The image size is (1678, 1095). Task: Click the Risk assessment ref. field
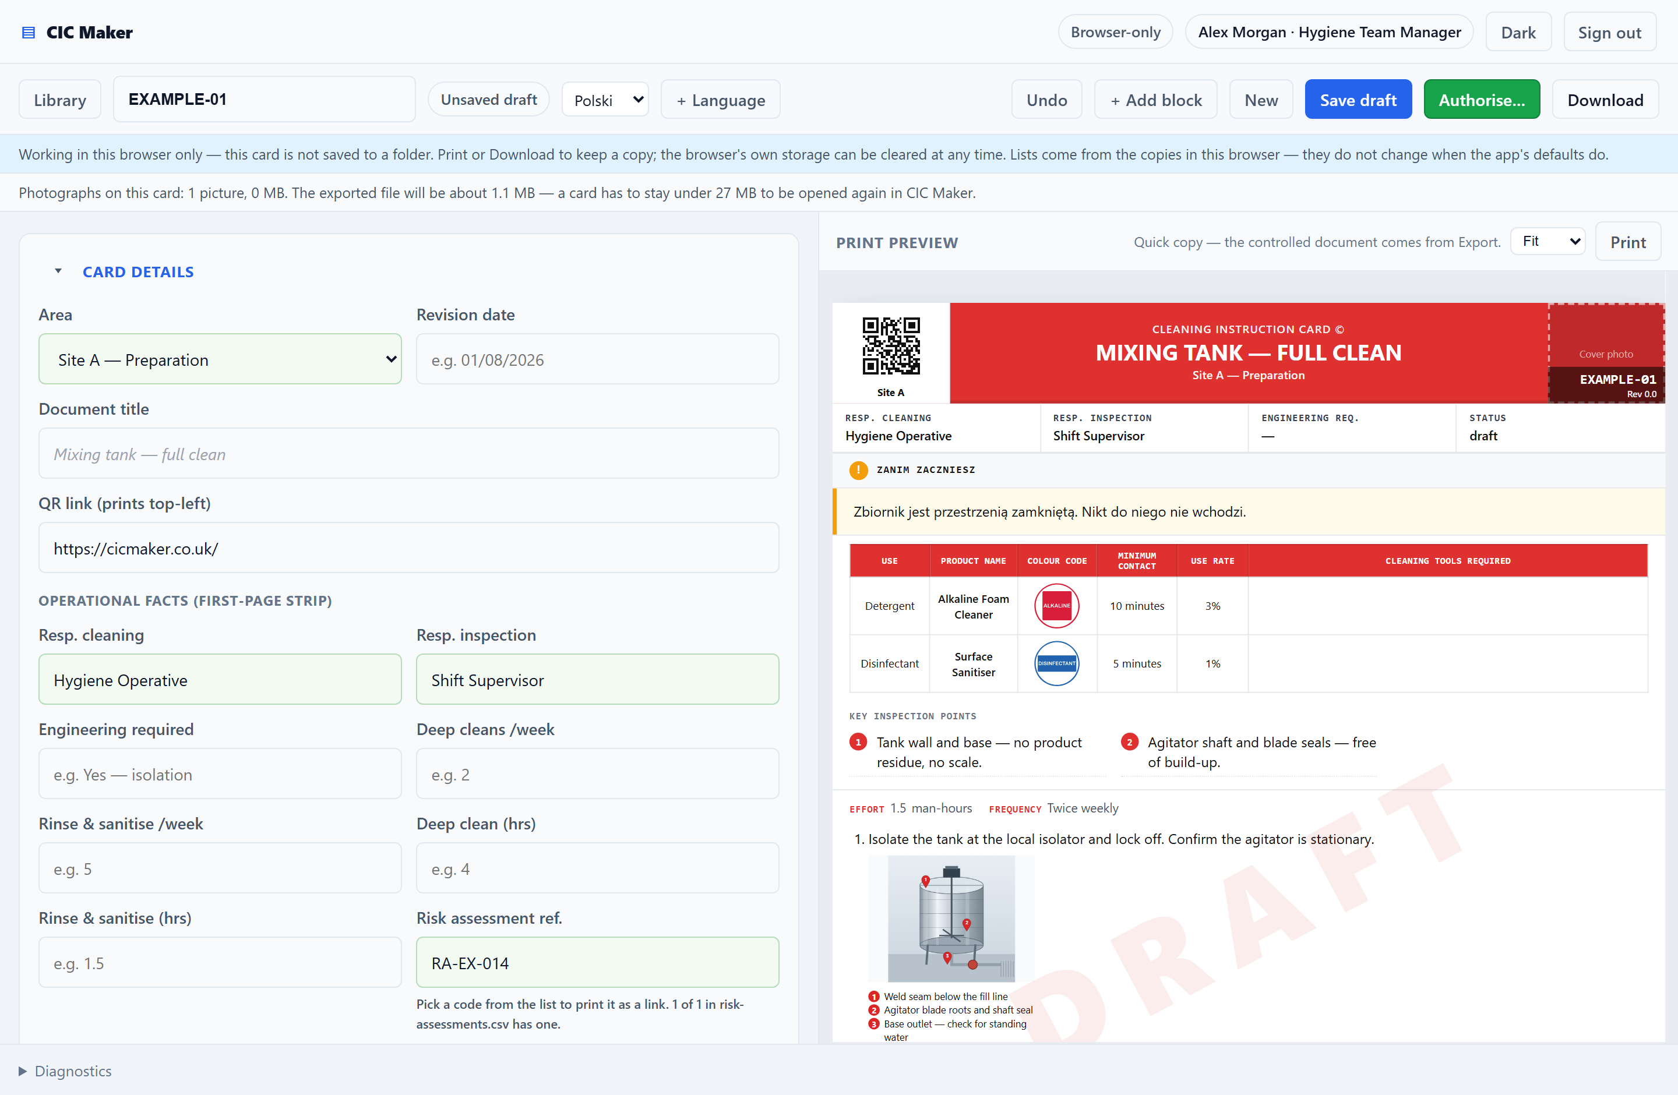(597, 963)
